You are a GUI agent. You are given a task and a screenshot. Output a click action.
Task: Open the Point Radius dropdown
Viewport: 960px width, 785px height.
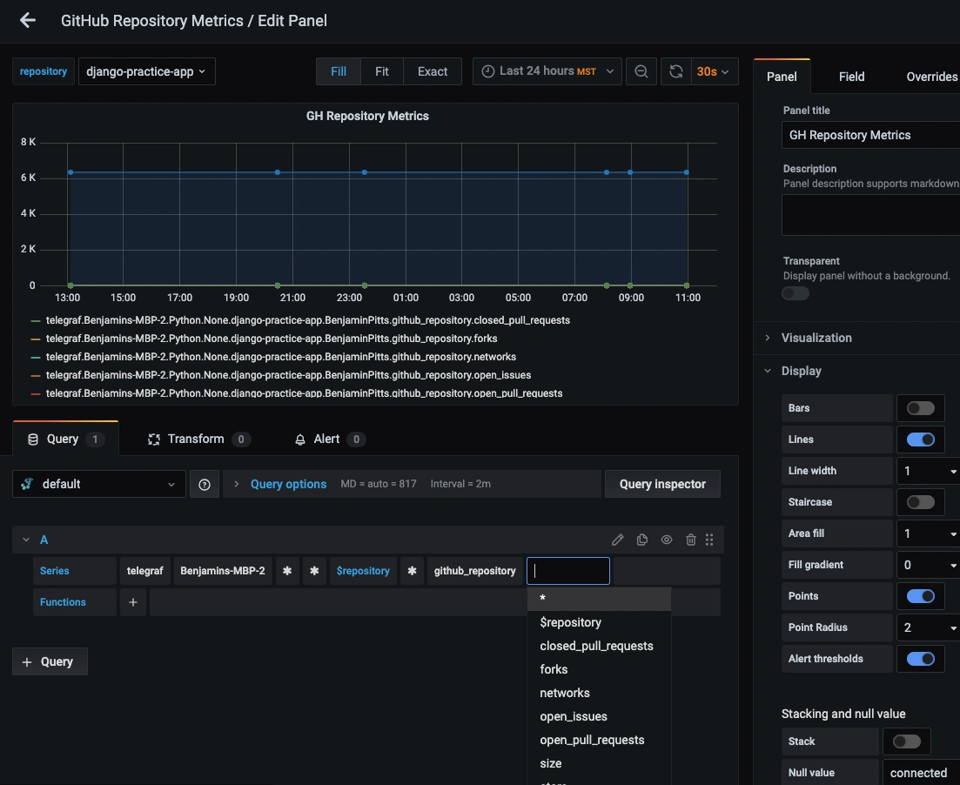(x=928, y=627)
